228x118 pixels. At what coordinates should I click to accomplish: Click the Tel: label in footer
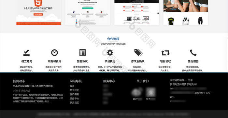(x=172, y=88)
